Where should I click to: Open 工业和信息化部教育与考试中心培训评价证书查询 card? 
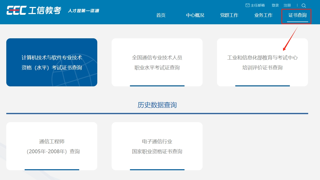coord(262,62)
